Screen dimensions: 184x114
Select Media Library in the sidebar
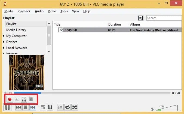pyautogui.click(x=16, y=30)
